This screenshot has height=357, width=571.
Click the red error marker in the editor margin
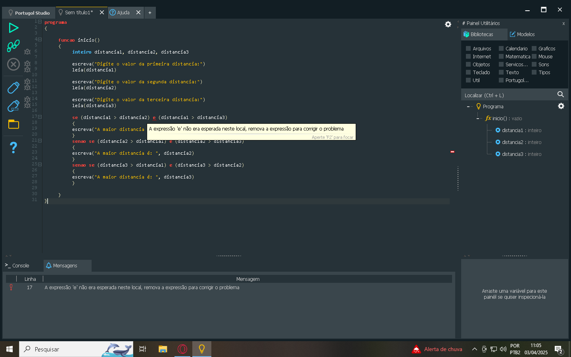(x=452, y=152)
